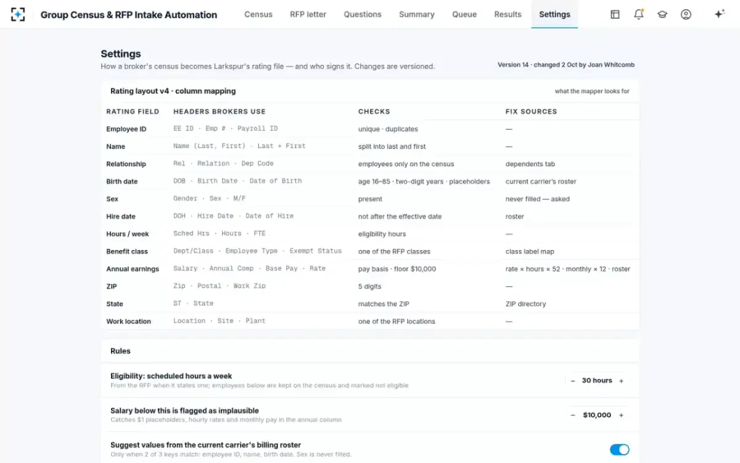
Task: Click the 30 hours value
Action: click(x=597, y=381)
